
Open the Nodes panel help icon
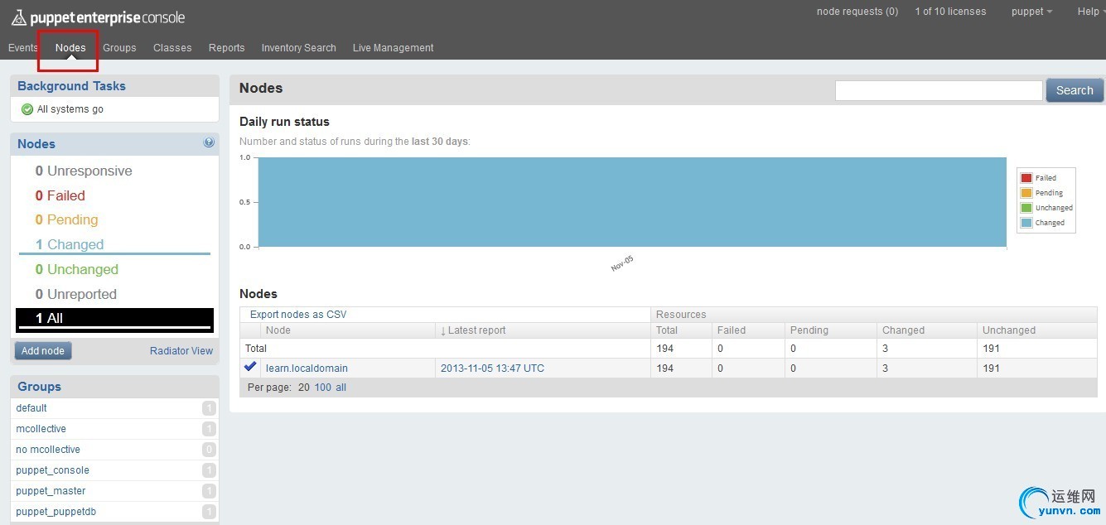tap(209, 142)
